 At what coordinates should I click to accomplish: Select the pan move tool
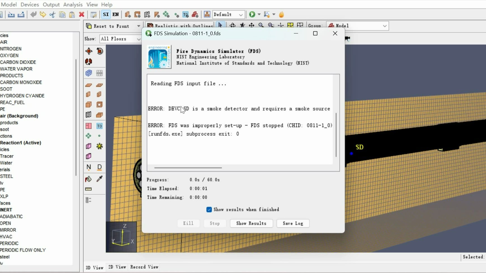point(252,25)
